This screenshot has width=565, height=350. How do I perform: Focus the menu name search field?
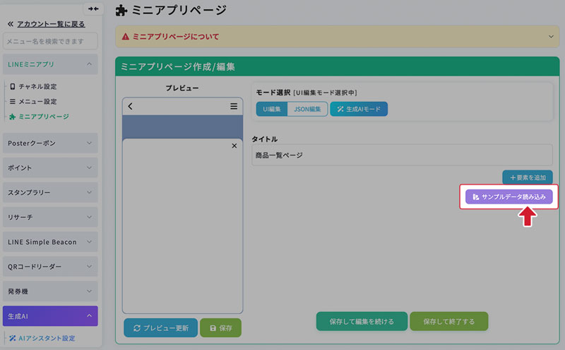coord(50,41)
